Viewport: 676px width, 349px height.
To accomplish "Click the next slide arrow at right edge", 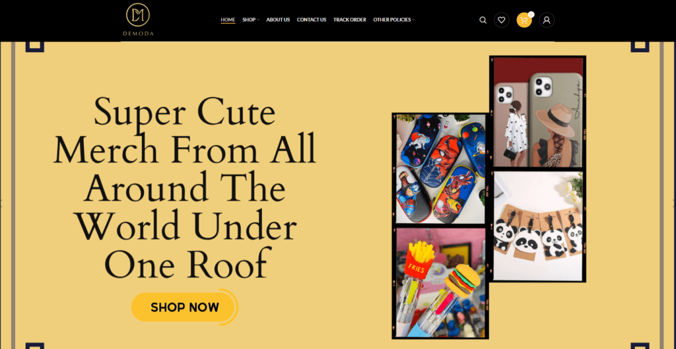I will 674,203.
